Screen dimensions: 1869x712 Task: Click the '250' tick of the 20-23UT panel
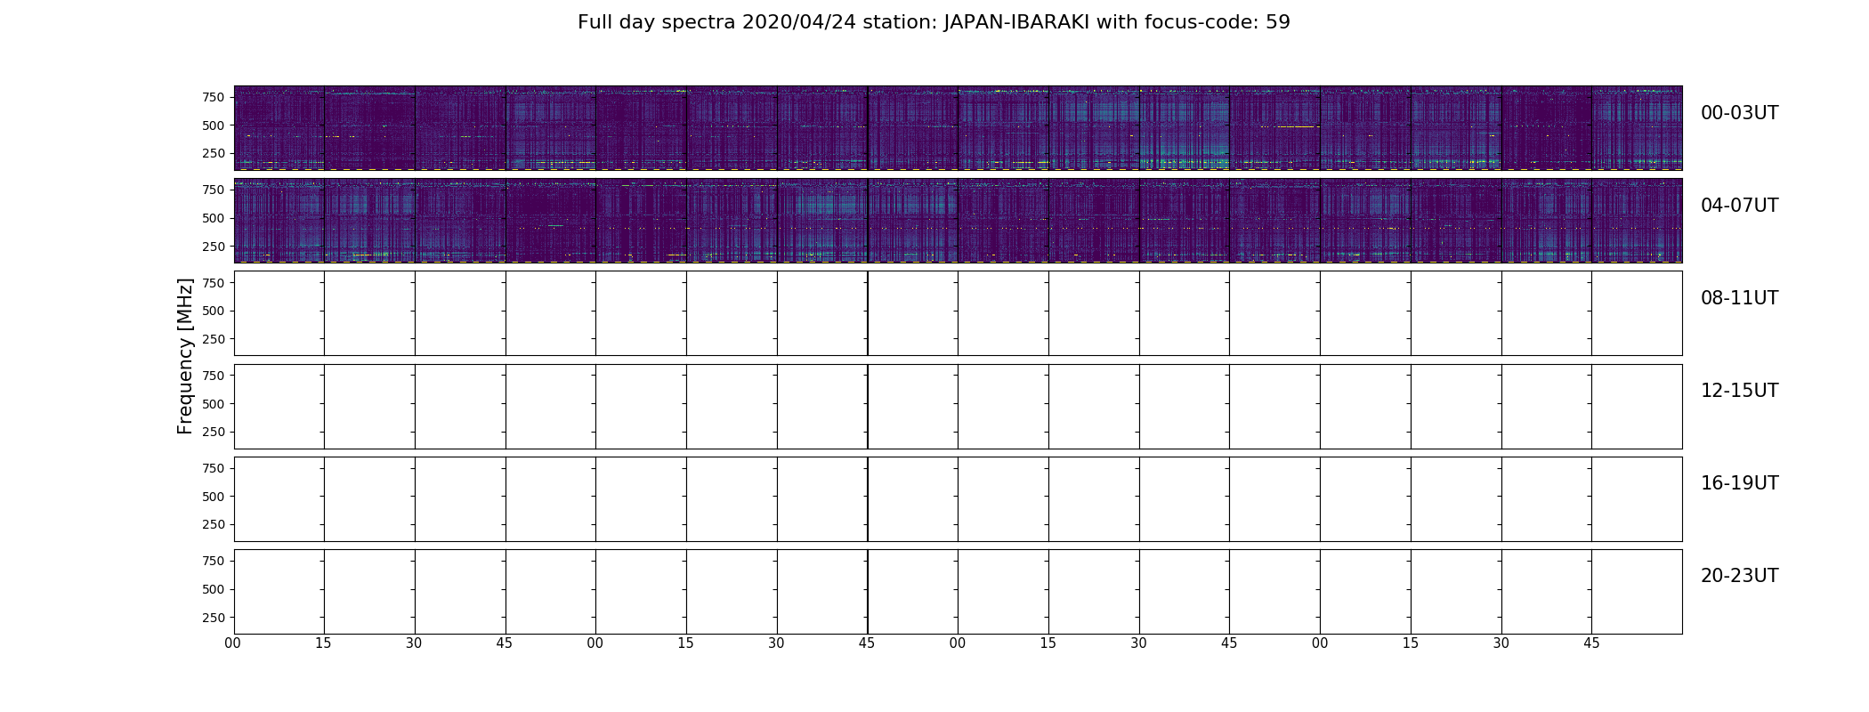[214, 618]
